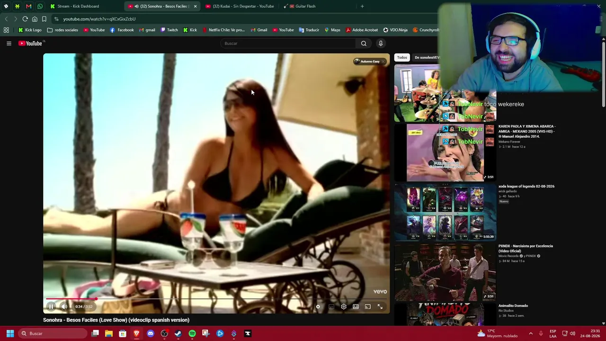Seek on the red video progress bar
The width and height of the screenshot is (606, 341).
coord(216,299)
